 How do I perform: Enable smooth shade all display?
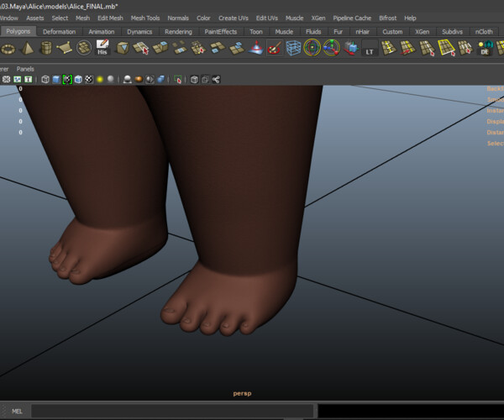pos(56,79)
